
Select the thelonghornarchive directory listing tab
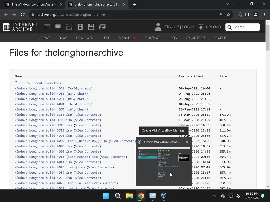(x=97, y=4)
